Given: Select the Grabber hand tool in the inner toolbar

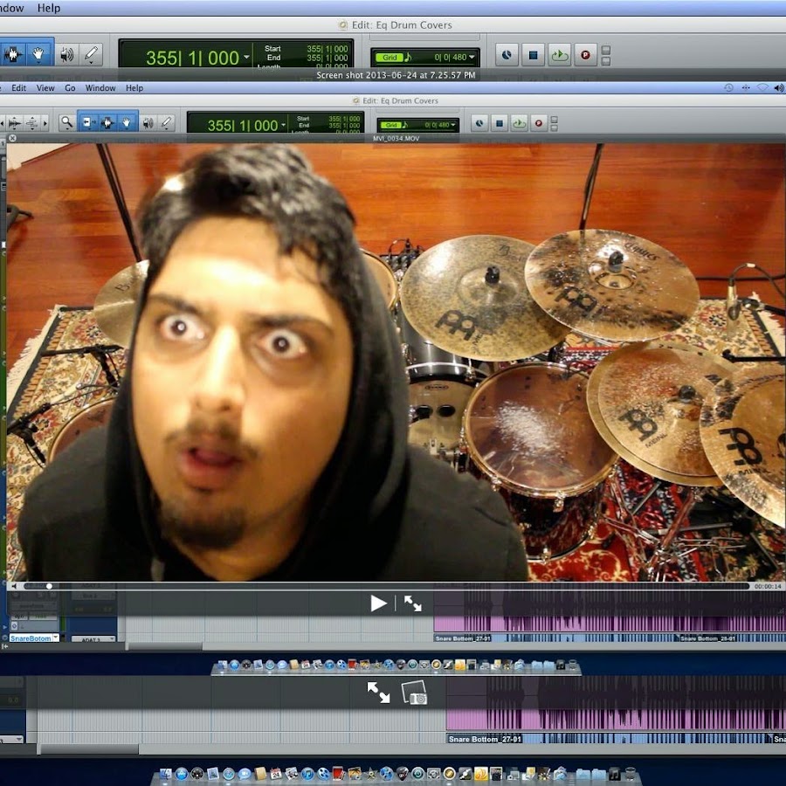Looking at the screenshot, I should 127,122.
